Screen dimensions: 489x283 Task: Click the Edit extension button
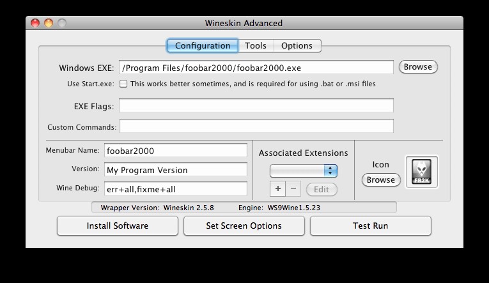coord(322,189)
